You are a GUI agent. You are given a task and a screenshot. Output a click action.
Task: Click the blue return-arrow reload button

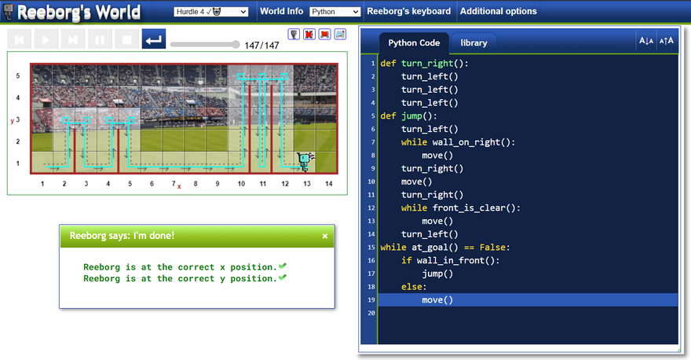pos(154,39)
